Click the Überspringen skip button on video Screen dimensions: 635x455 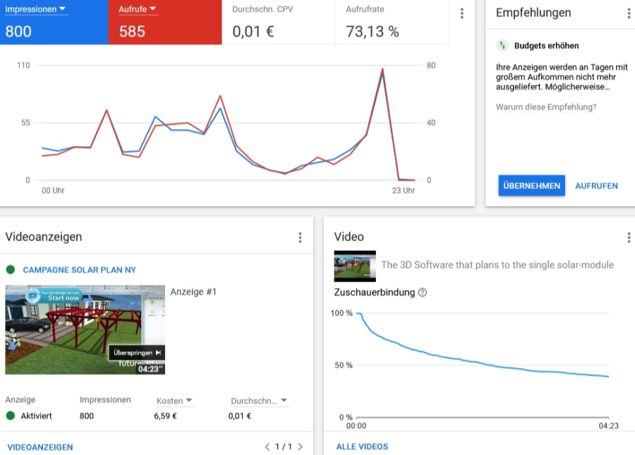click(x=137, y=352)
